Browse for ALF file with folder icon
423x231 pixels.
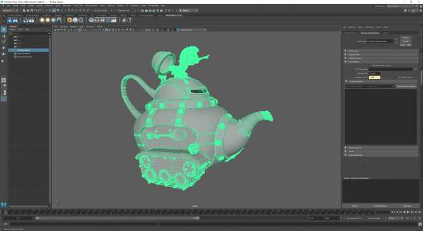[x=415, y=69]
